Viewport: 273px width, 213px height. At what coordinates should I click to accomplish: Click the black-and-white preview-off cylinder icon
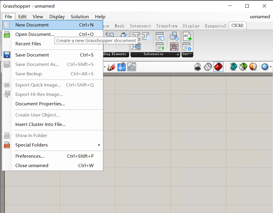point(198,67)
